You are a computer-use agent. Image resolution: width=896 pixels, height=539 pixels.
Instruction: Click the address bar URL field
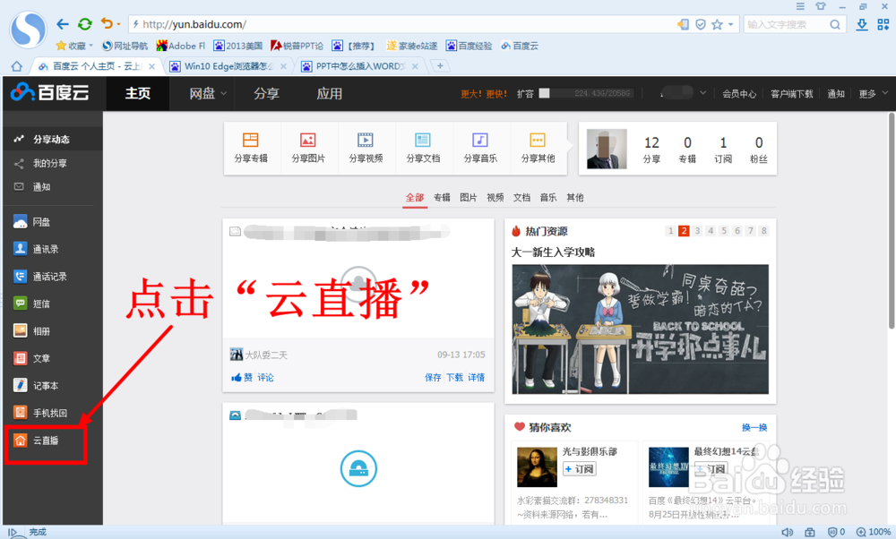[x=400, y=24]
